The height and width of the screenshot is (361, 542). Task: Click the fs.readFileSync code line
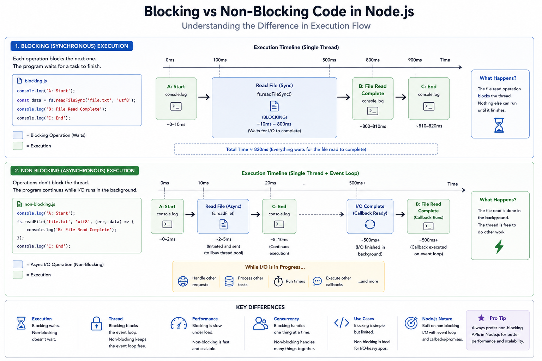point(76,100)
